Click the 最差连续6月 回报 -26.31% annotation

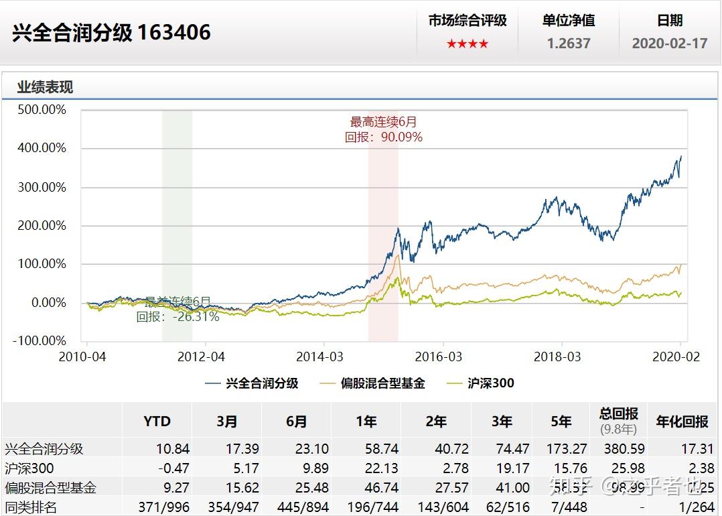point(177,309)
